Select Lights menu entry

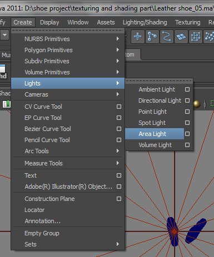(68, 83)
